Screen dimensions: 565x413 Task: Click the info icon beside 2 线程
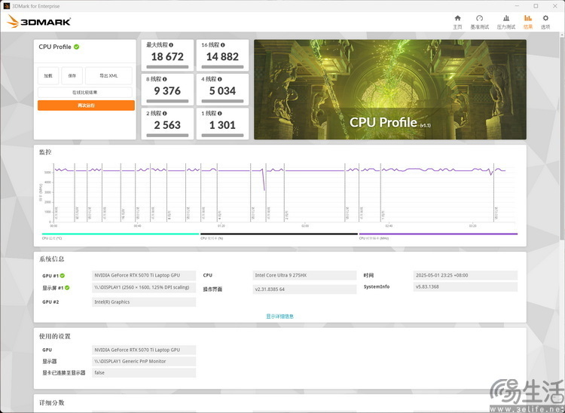click(x=165, y=113)
